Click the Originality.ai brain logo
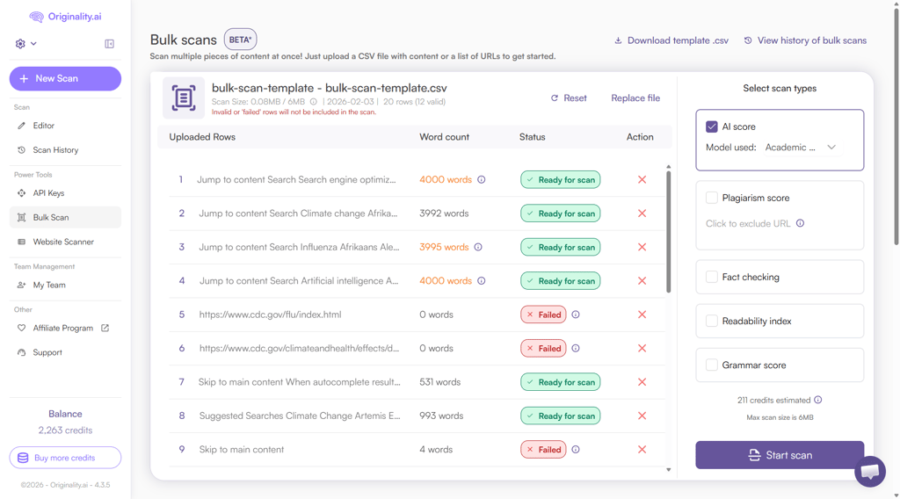 click(36, 17)
